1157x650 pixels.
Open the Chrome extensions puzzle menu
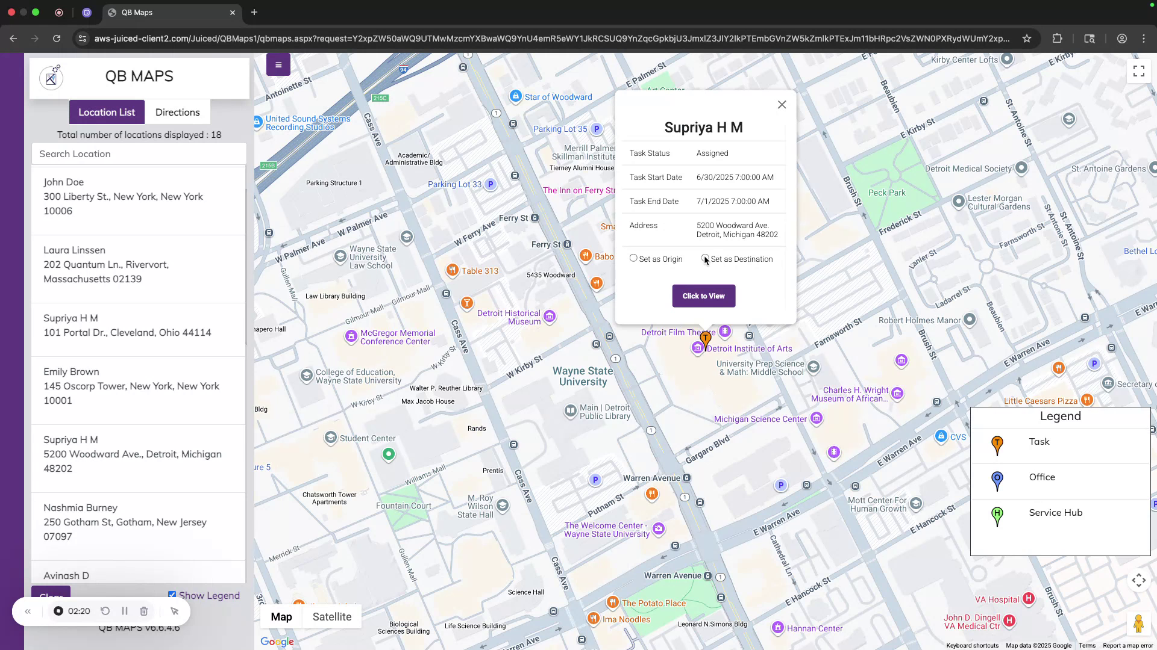click(x=1058, y=38)
